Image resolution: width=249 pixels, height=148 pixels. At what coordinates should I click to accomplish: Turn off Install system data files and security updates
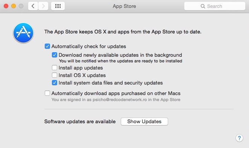click(x=55, y=83)
